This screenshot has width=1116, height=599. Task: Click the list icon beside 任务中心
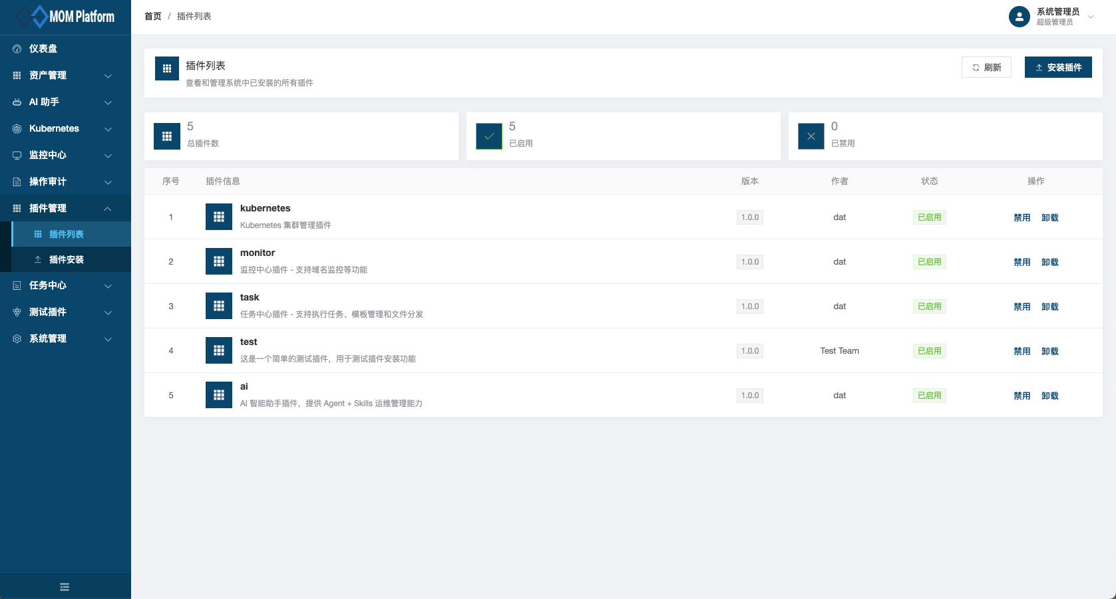[x=17, y=285]
